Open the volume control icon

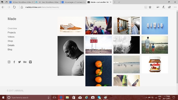click(x=153, y=97)
